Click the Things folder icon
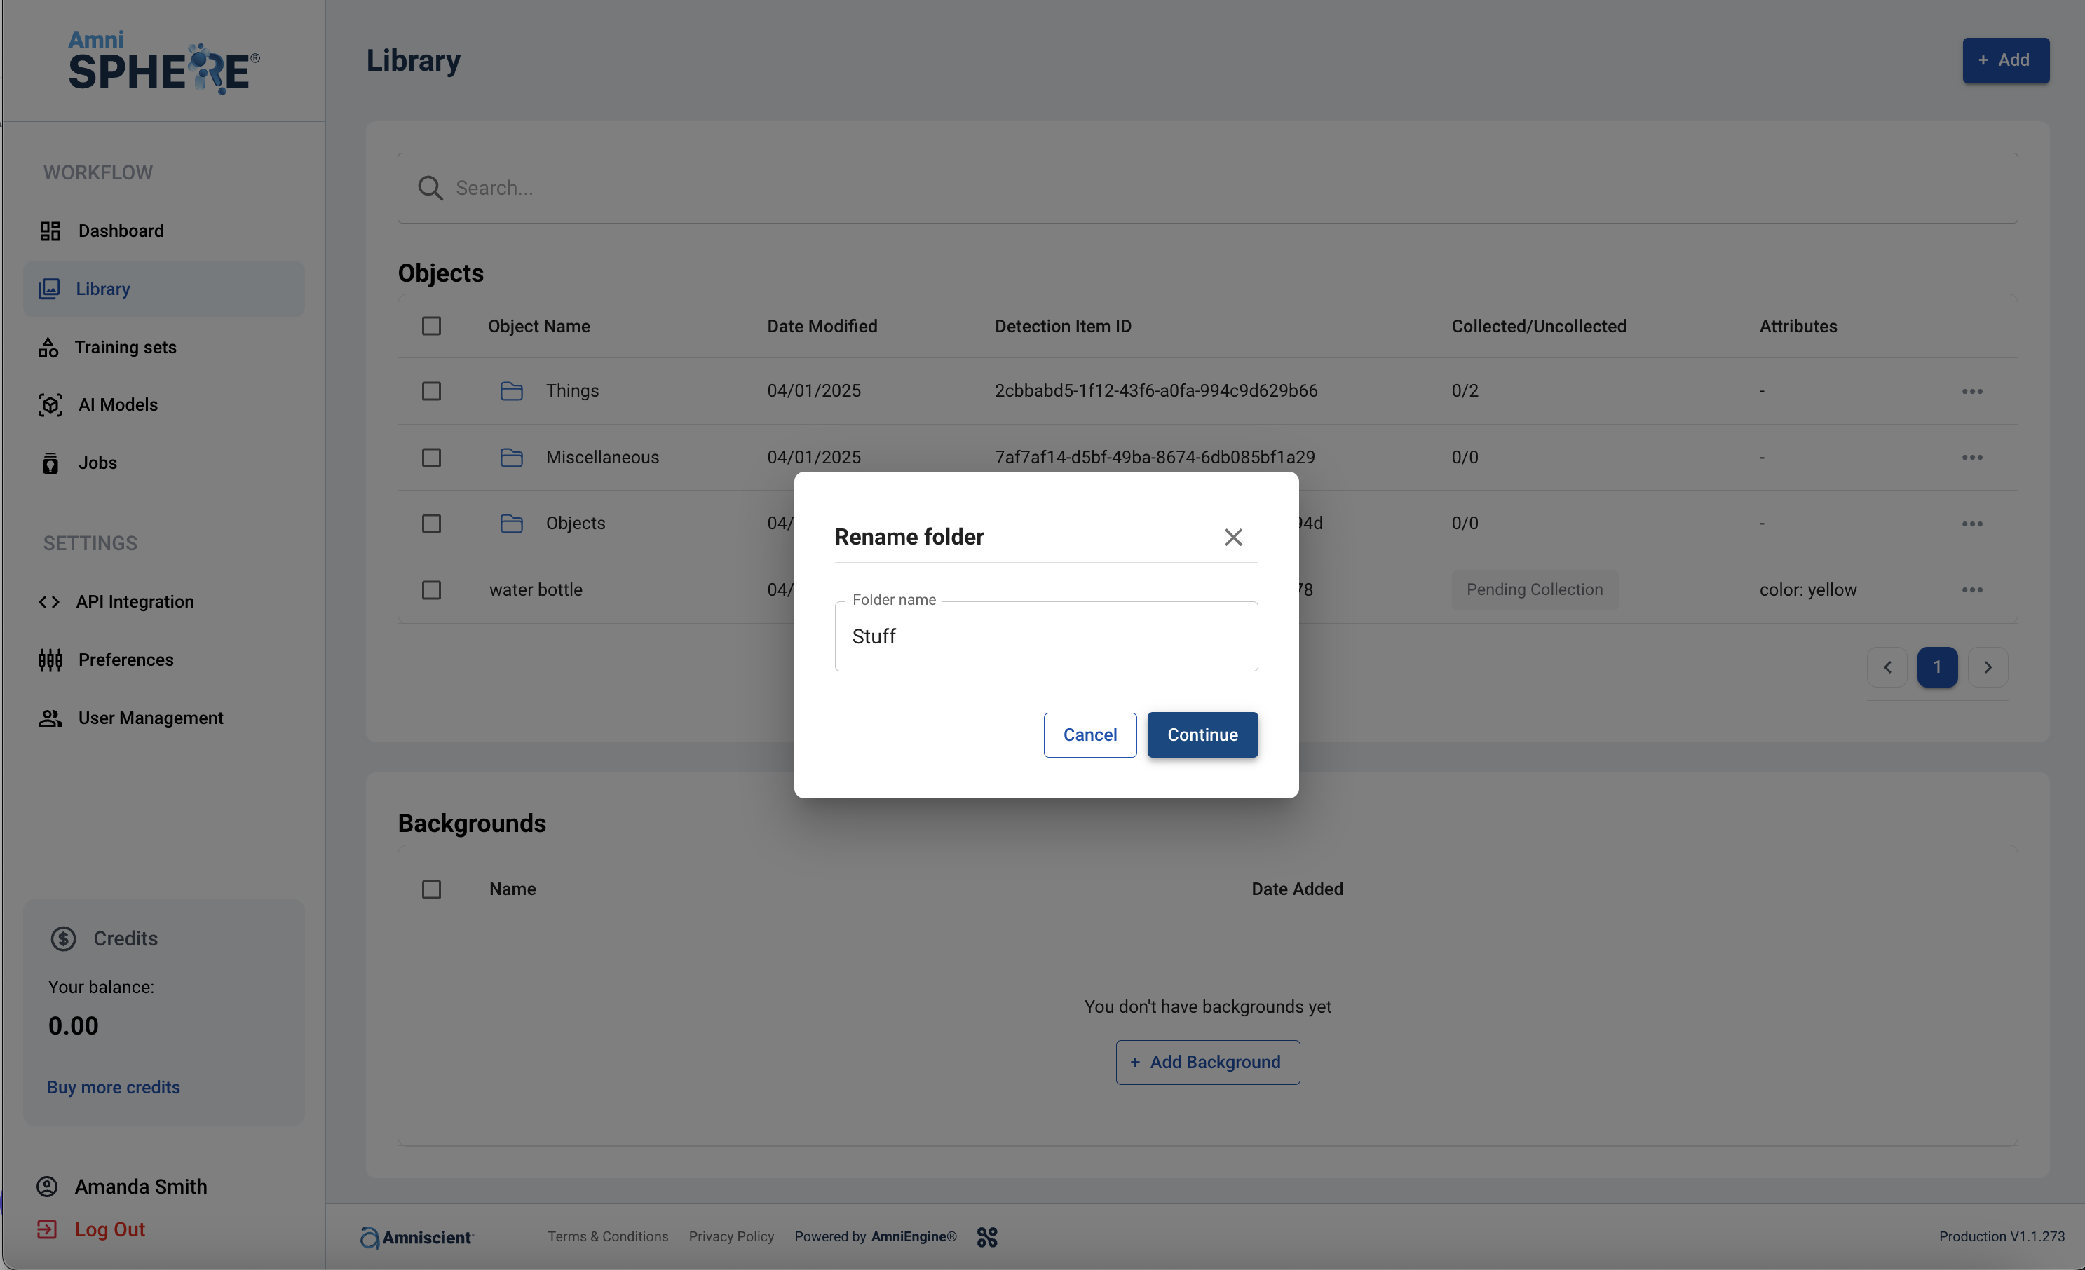This screenshot has height=1270, width=2085. 511,391
